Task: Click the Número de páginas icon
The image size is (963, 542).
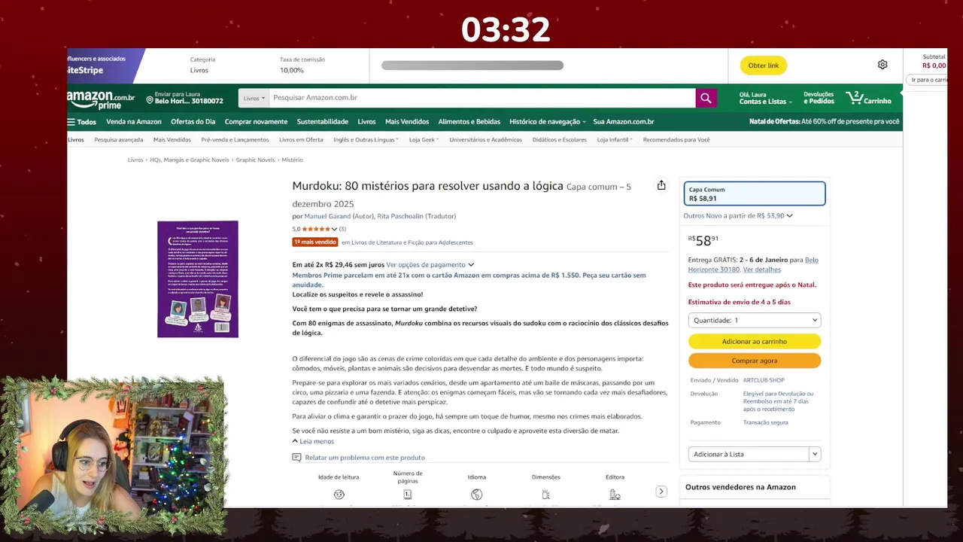Action: (407, 495)
